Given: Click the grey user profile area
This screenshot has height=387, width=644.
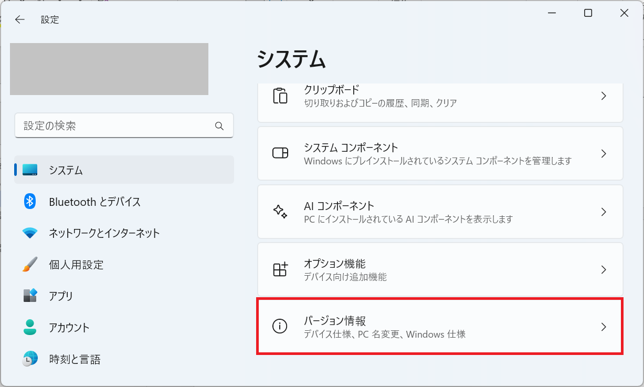Looking at the screenshot, I should [109, 69].
